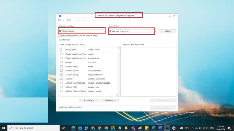Click the horizontal scroll right arrow
The height and width of the screenshot is (131, 234).
[116, 95]
